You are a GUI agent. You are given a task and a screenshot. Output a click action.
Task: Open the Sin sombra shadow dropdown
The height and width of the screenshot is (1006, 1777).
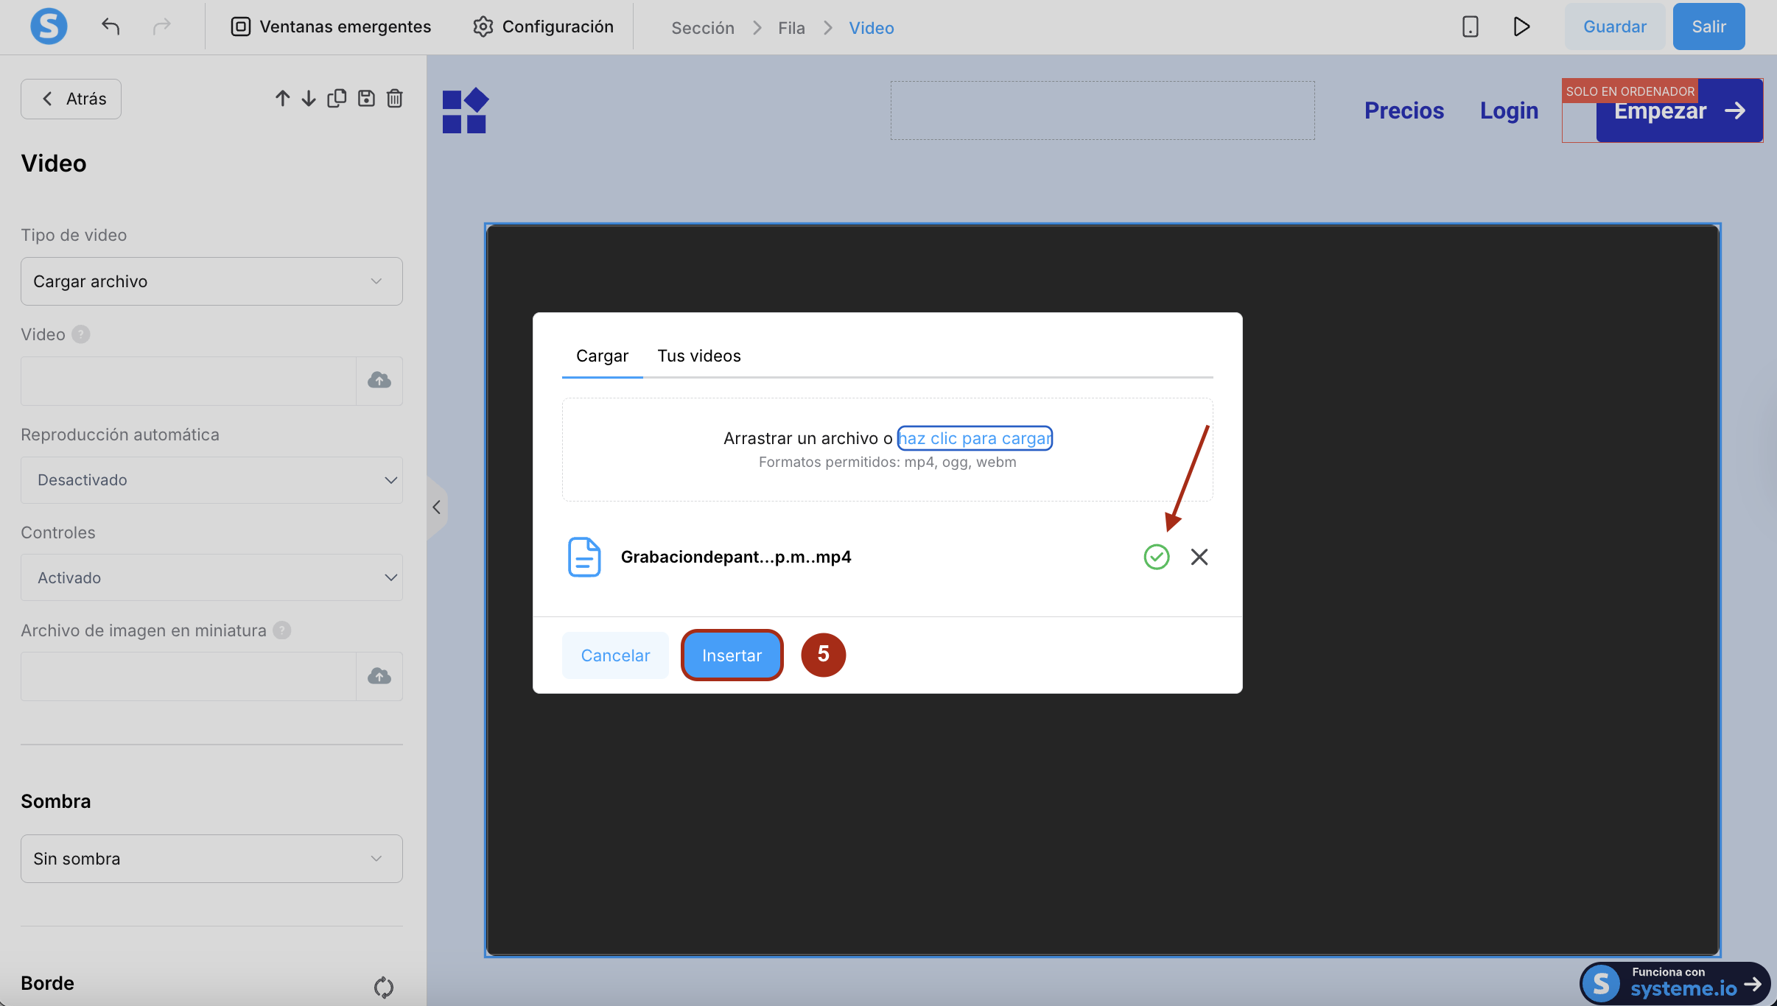point(211,859)
